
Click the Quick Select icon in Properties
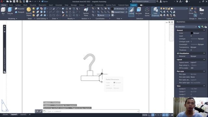pyautogui.click(x=205, y=27)
